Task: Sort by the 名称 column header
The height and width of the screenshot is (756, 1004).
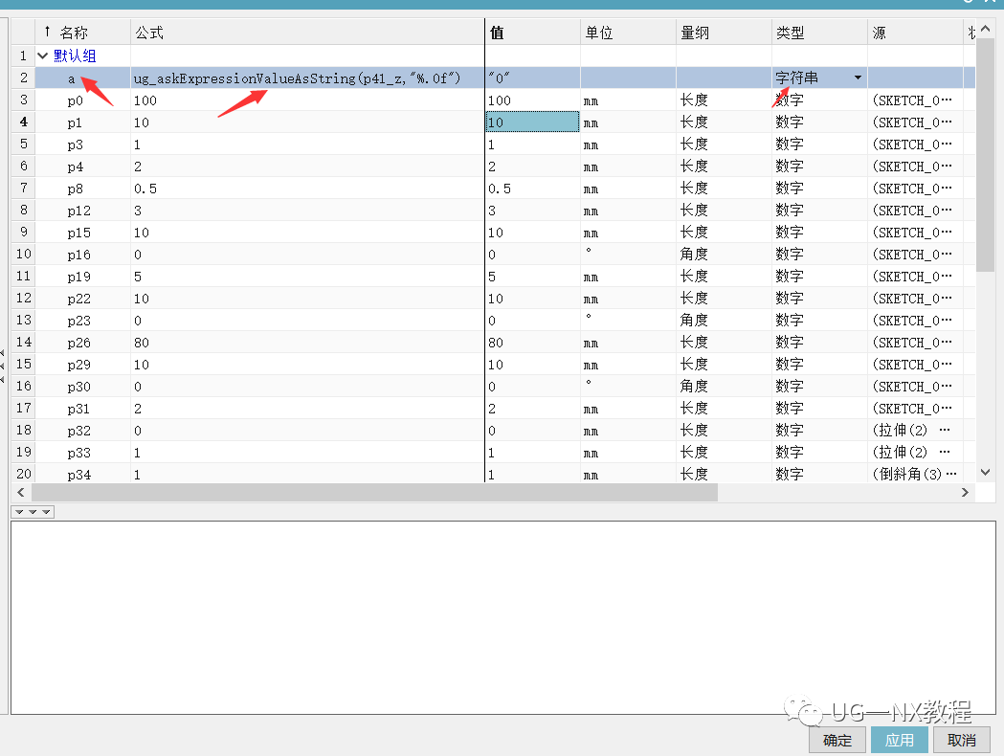Action: [73, 33]
